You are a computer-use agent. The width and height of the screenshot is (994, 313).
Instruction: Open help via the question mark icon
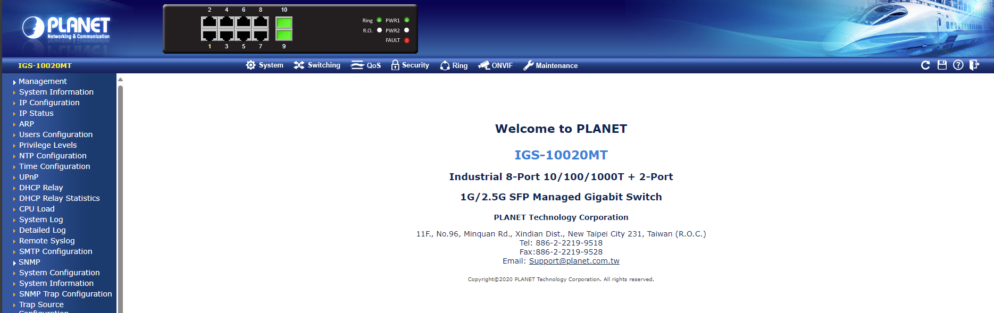coord(958,65)
